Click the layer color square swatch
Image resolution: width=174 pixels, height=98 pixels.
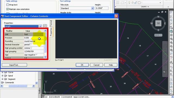(139, 2)
